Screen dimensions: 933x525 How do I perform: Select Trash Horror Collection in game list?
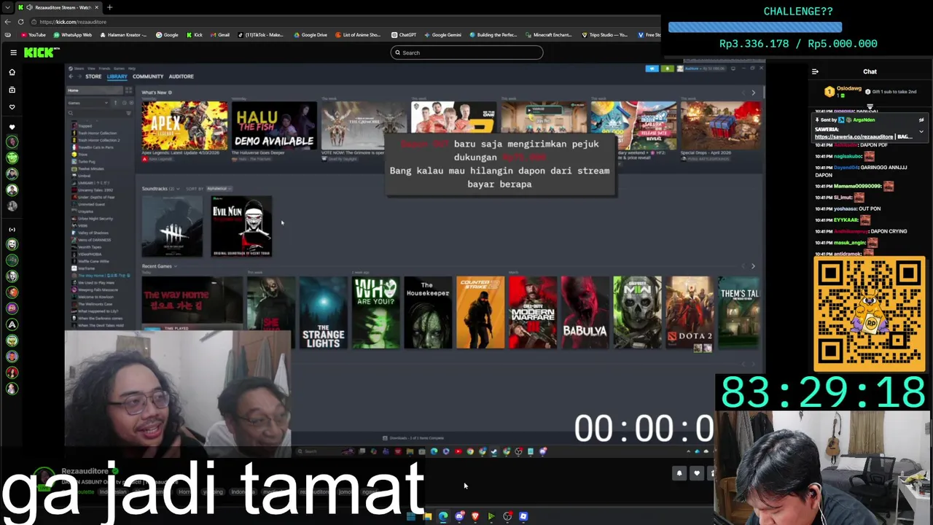[x=97, y=133]
